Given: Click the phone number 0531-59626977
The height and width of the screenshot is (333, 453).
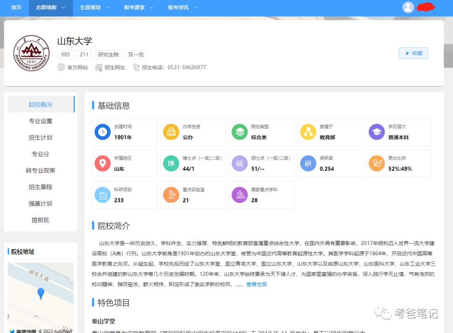Looking at the screenshot, I should 187,67.
